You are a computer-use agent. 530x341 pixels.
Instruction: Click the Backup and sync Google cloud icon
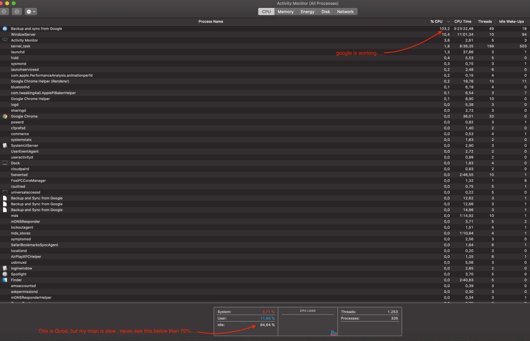pos(5,29)
